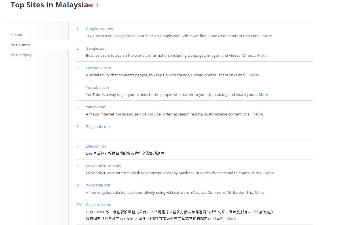Click the Yahoo major internet portal description

[x=169, y=114]
